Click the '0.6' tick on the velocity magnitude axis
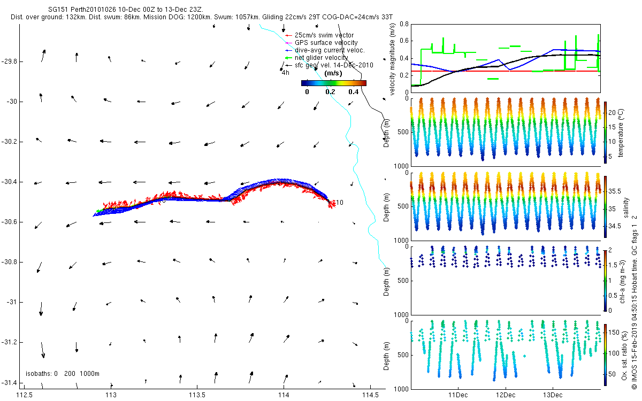 pos(404,41)
